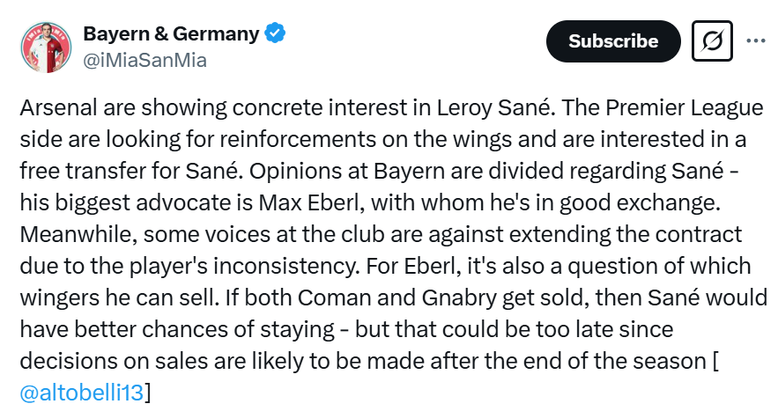The width and height of the screenshot is (778, 404).
Task: Open the three-dot more options menu
Action: [756, 40]
